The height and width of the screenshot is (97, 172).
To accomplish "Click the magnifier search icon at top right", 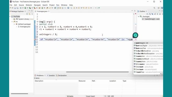I will click(x=154, y=8).
